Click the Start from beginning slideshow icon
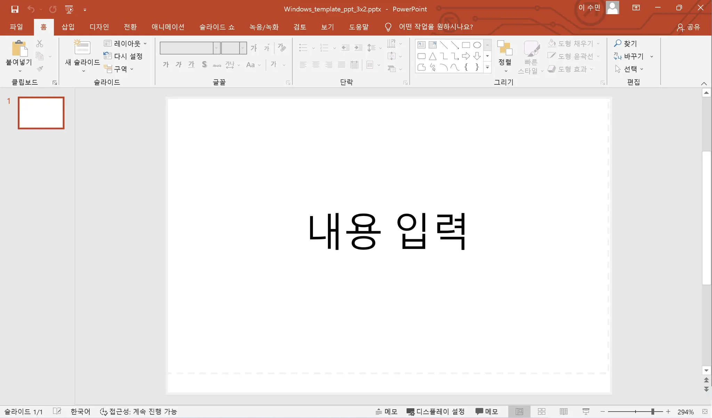Image resolution: width=712 pixels, height=418 pixels. click(69, 9)
